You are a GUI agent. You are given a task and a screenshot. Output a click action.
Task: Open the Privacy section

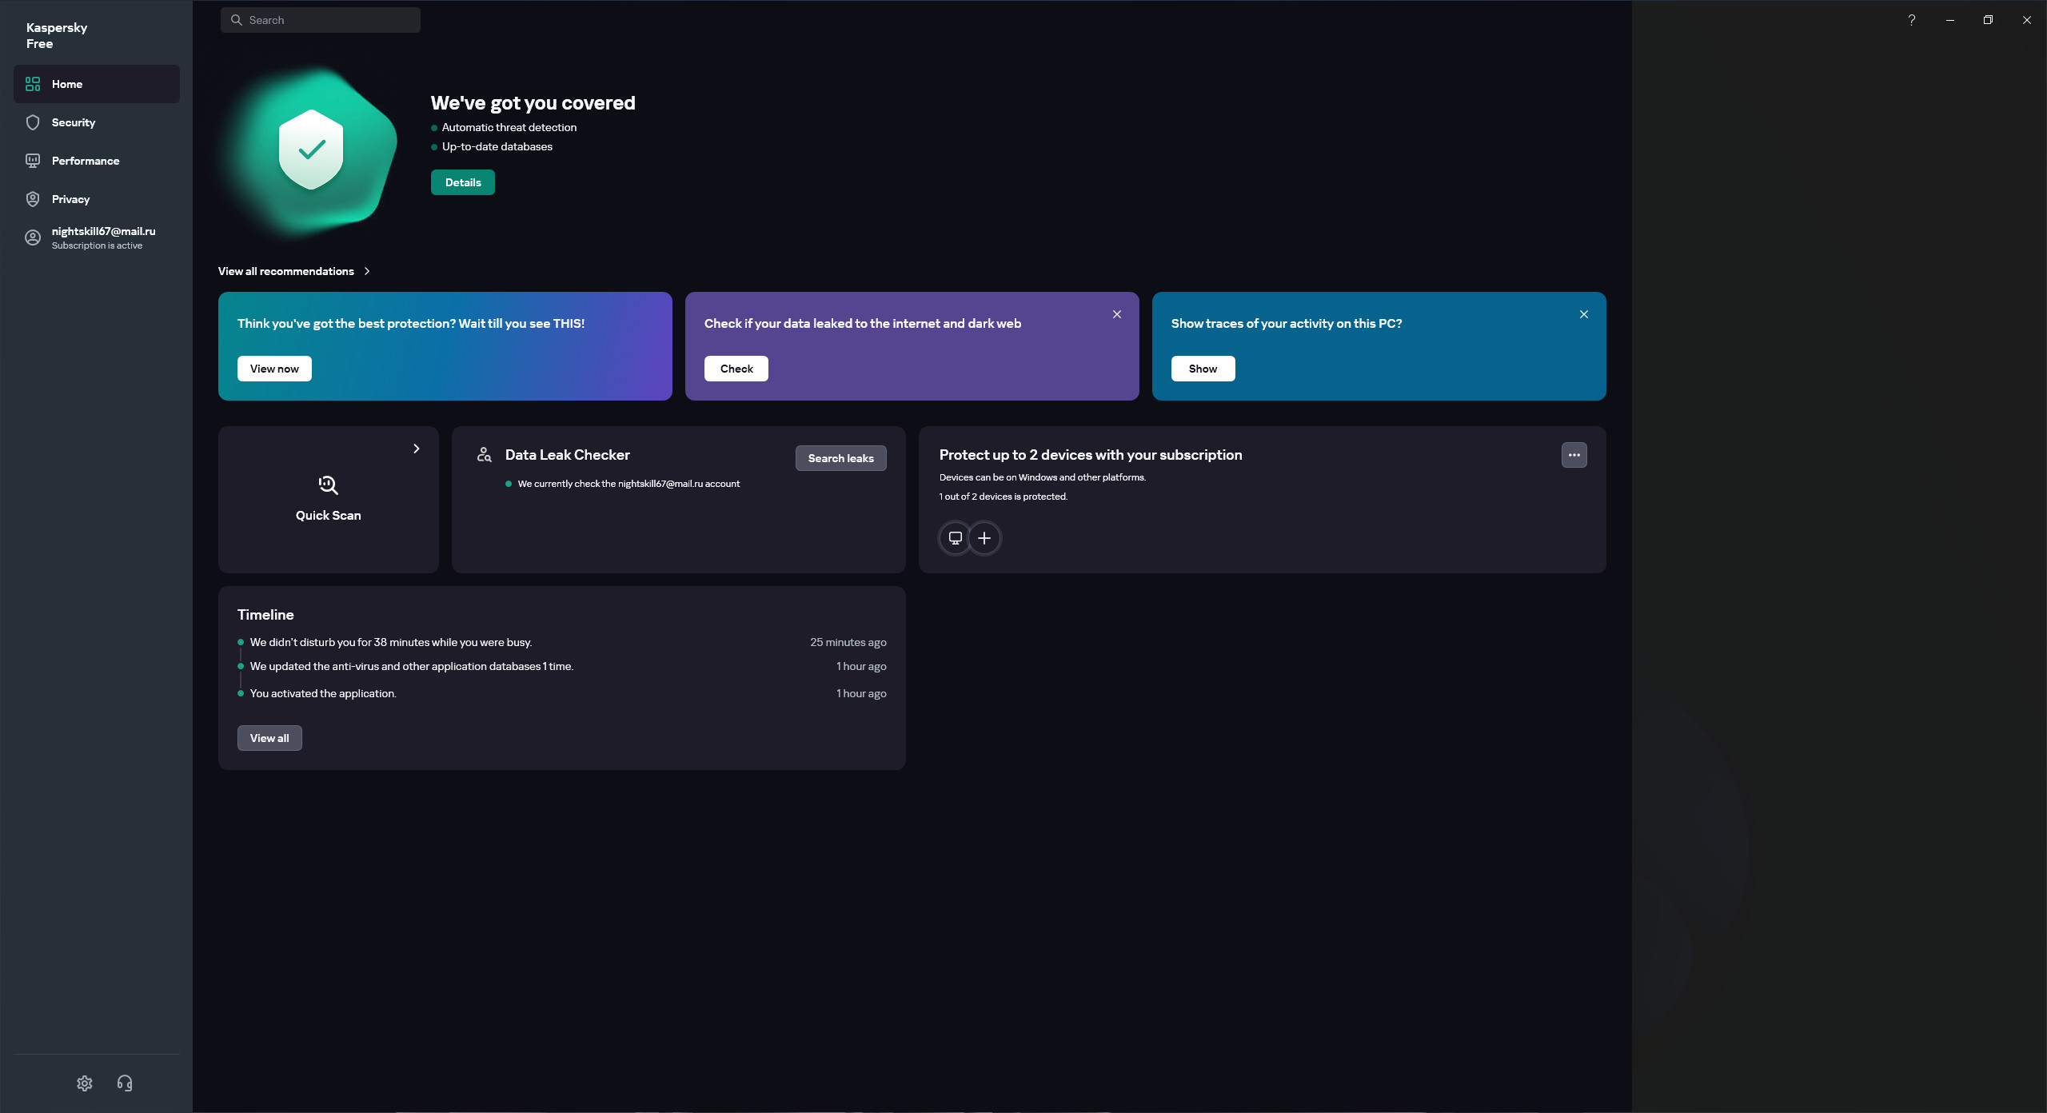point(70,199)
